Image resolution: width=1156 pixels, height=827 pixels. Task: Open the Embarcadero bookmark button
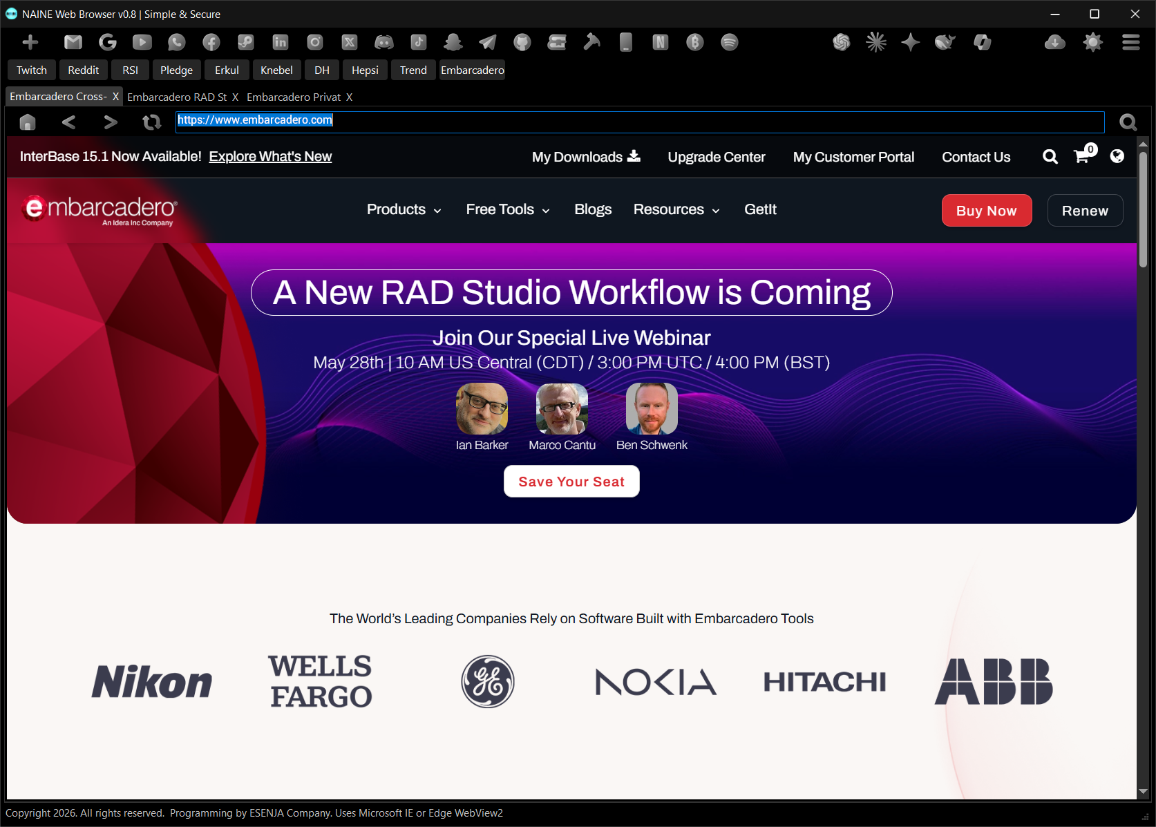click(473, 70)
